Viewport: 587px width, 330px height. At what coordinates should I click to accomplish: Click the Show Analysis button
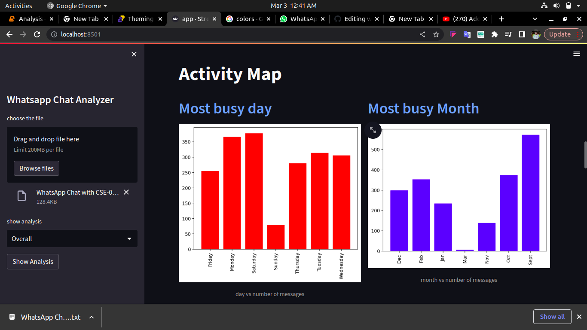point(33,261)
